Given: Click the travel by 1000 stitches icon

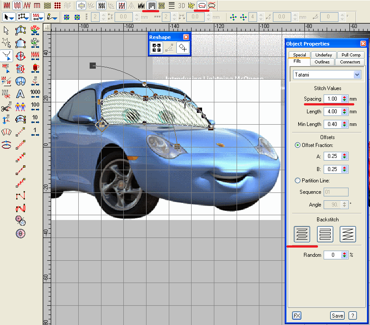Looking at the screenshot, I should 35,94.
